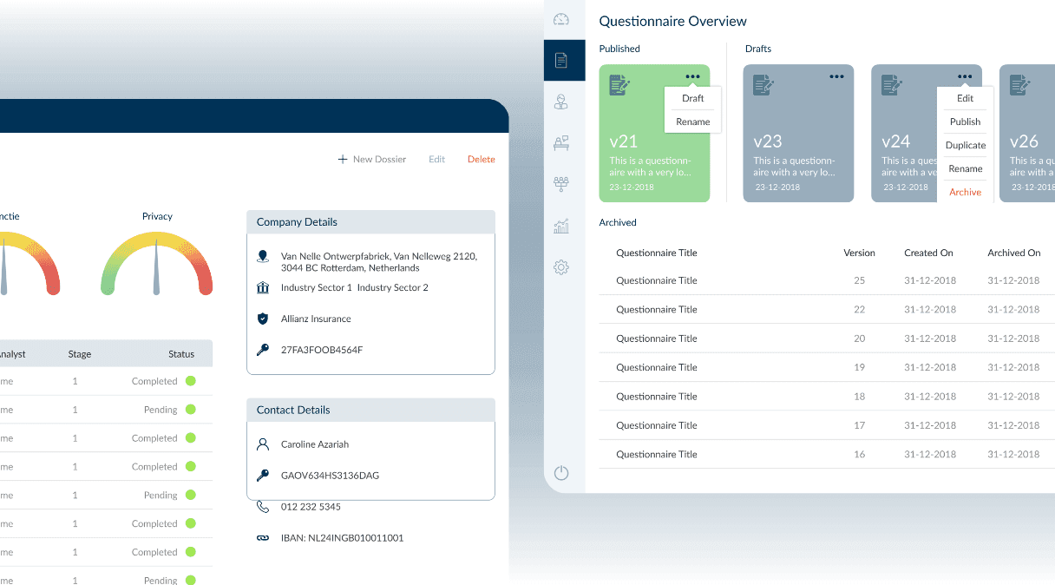Toggle the three-dot menu on v24 card
Screen dimensions: 1055x585
(x=965, y=76)
